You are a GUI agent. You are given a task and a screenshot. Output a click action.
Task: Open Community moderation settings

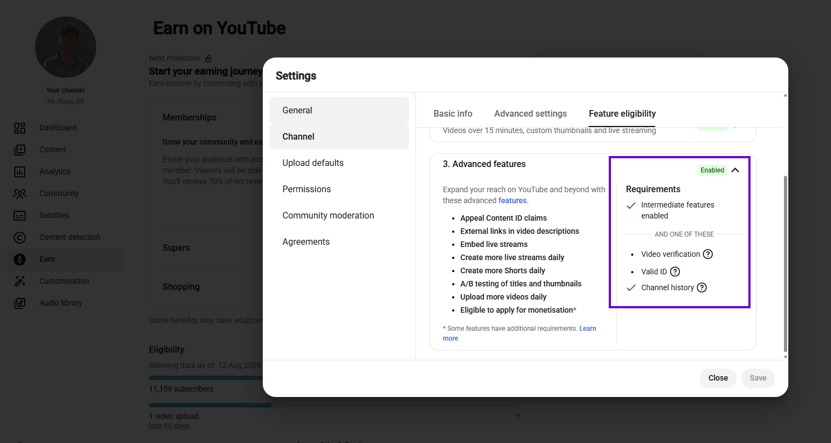coord(339,215)
